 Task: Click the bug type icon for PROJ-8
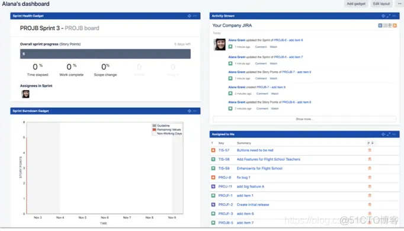click(x=213, y=178)
